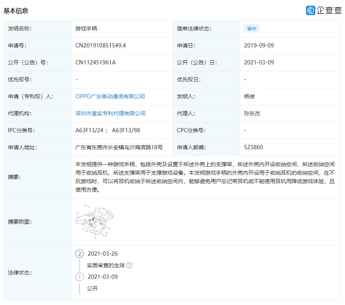Click the IPC code A63F13/24
This screenshot has width=345, height=305.
point(89,130)
